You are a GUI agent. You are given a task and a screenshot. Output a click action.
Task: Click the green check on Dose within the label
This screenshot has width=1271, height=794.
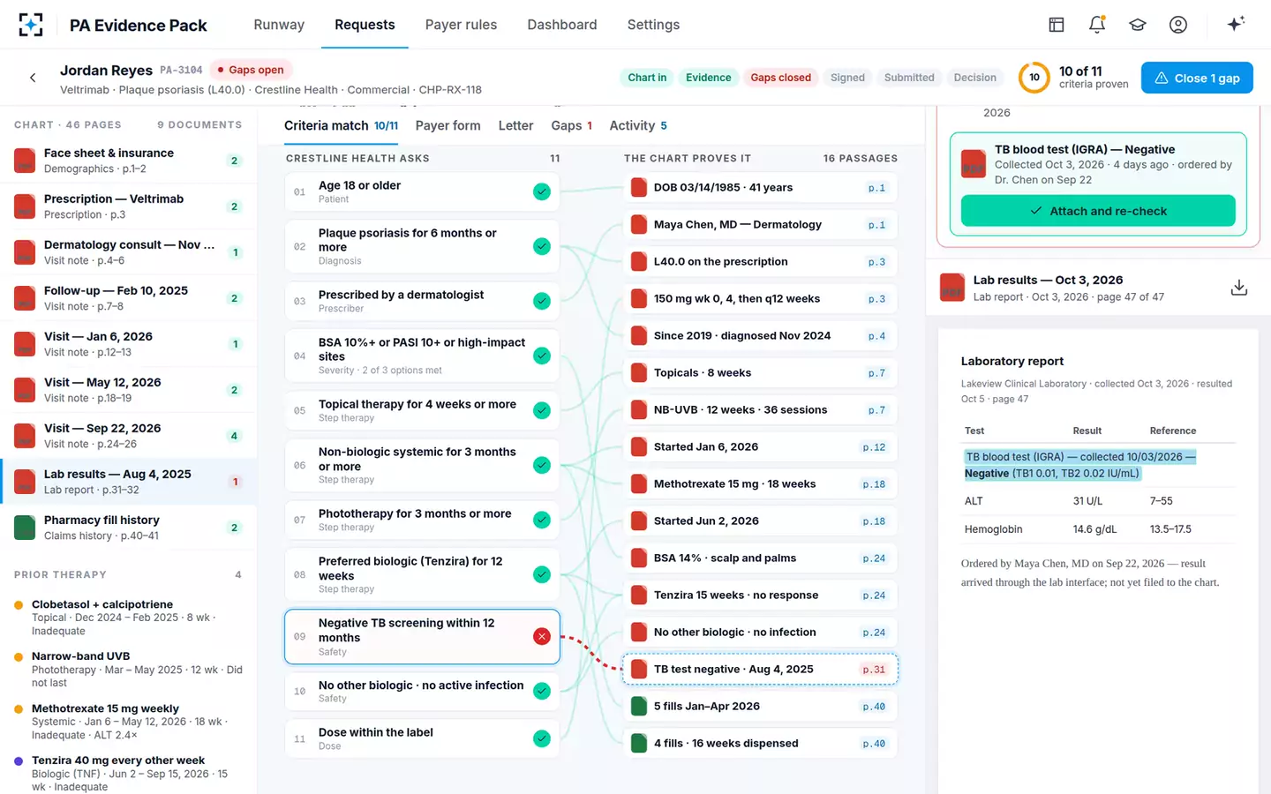(542, 738)
